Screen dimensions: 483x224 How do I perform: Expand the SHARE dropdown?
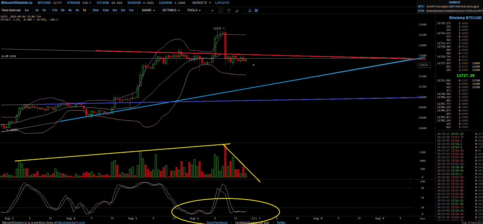point(148,10)
